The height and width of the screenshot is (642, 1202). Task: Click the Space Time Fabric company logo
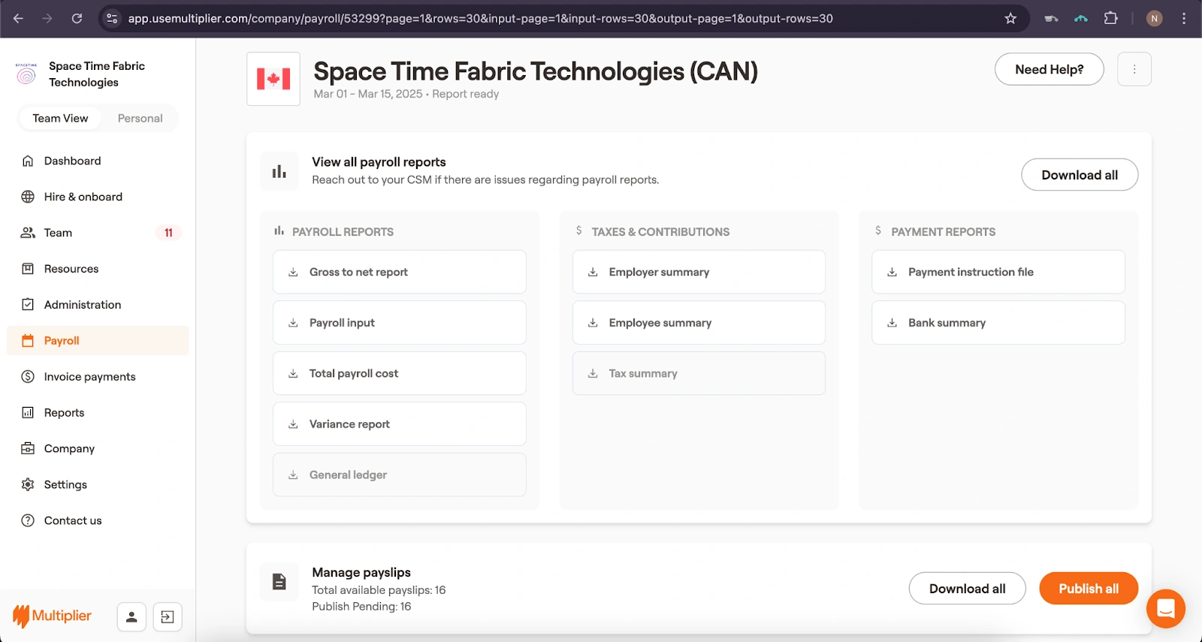[x=26, y=74]
